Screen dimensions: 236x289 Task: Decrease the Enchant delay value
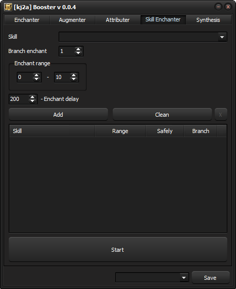[x=32, y=101]
